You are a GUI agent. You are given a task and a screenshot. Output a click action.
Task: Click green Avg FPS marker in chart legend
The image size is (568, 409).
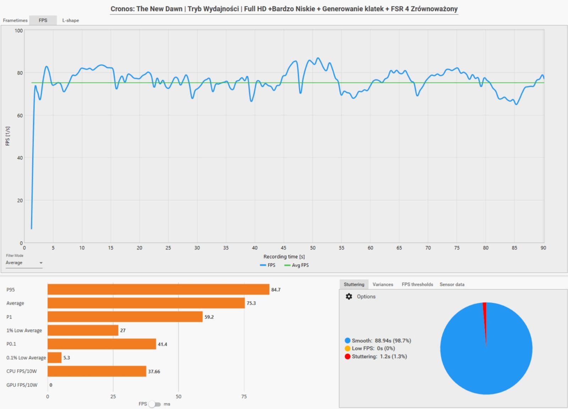pyautogui.click(x=287, y=265)
